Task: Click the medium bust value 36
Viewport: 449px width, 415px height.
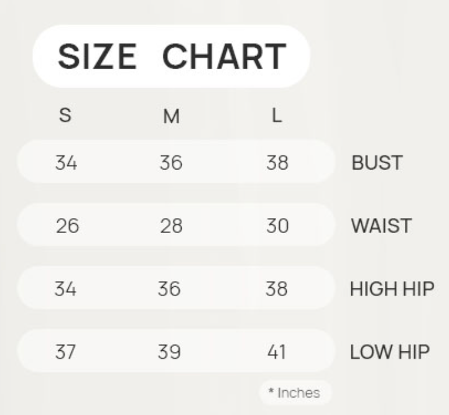Action: 171,163
